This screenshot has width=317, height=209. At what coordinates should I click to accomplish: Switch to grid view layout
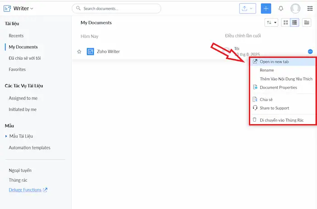285,23
